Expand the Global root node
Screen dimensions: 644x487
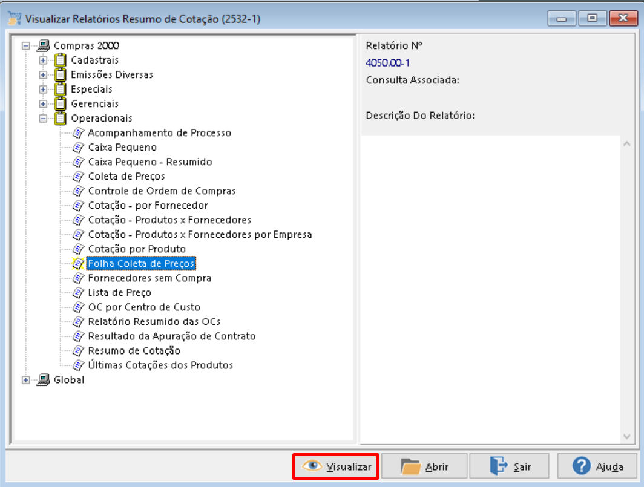[26, 380]
